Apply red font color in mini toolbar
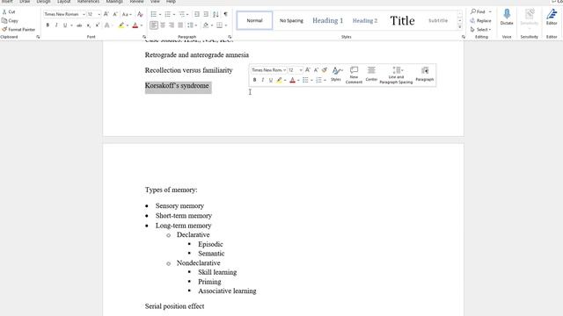The height and width of the screenshot is (316, 563). (292, 80)
